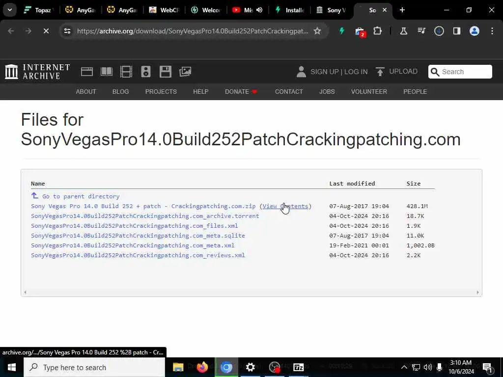Screen dimensions: 503x377
Task: Open the Video (film strip) icon
Action: coord(126,72)
